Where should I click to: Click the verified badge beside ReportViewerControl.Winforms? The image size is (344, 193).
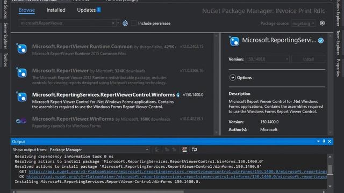(178, 95)
